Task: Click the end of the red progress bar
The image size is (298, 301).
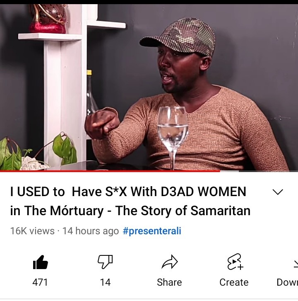Action: point(220,171)
